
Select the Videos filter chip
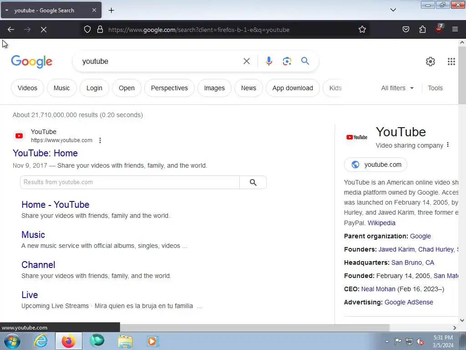tap(27, 88)
